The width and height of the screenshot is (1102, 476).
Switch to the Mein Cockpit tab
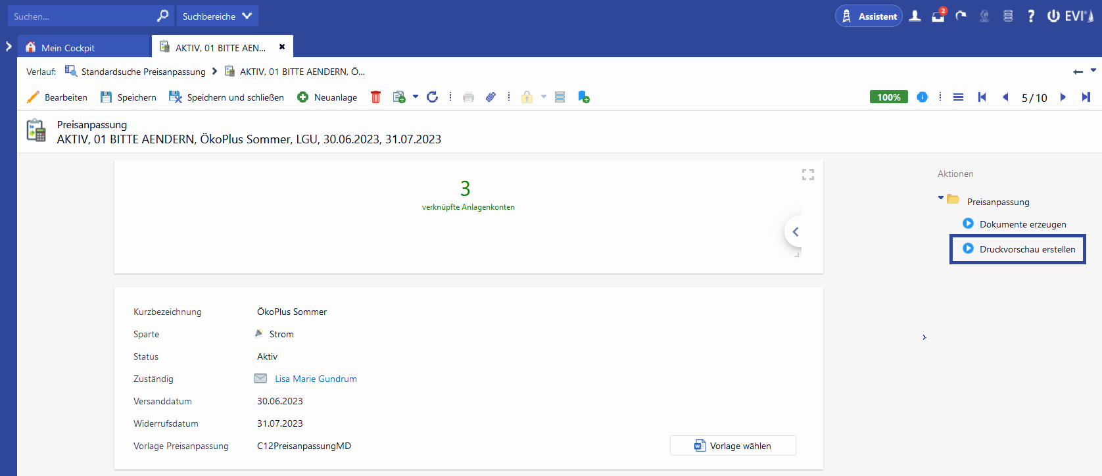[68, 48]
